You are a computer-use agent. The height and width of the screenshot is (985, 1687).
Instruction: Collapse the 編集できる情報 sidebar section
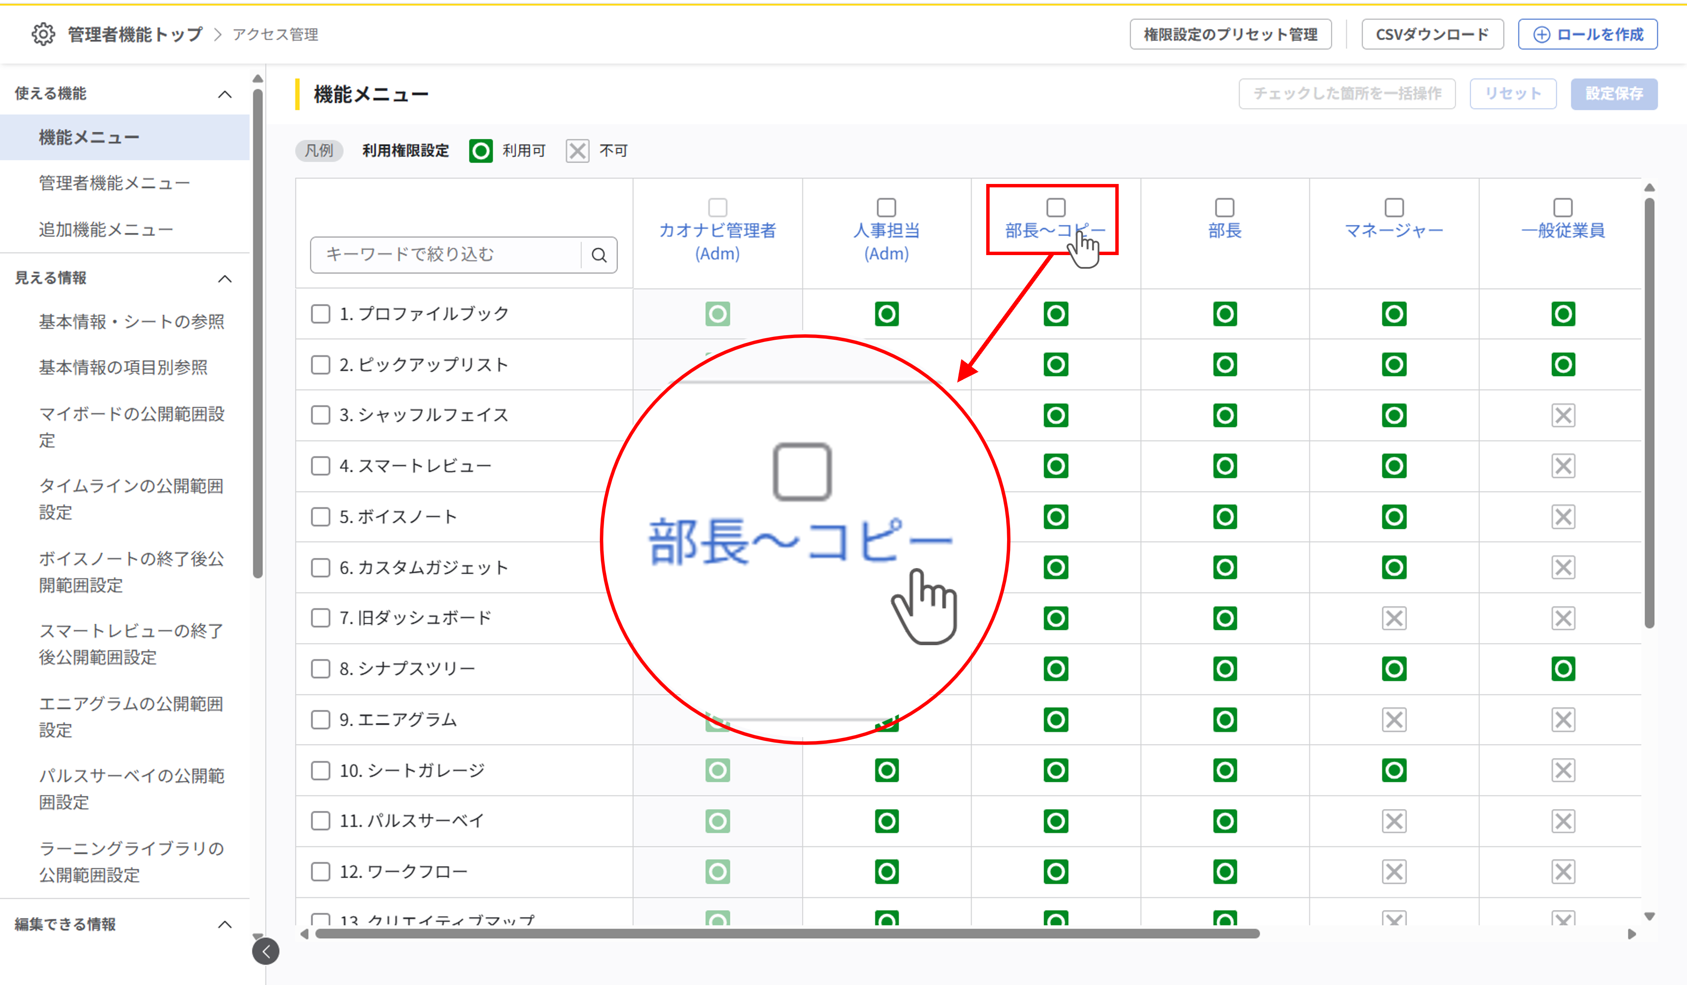(225, 925)
